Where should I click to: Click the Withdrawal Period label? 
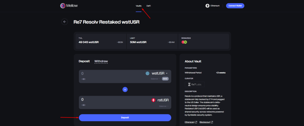point(193,73)
